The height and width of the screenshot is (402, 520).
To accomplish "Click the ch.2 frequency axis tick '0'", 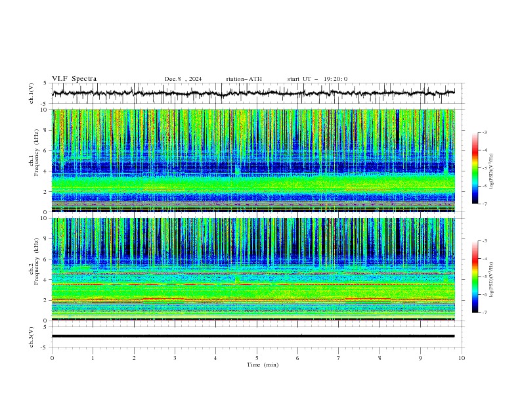I will pyautogui.click(x=47, y=321).
